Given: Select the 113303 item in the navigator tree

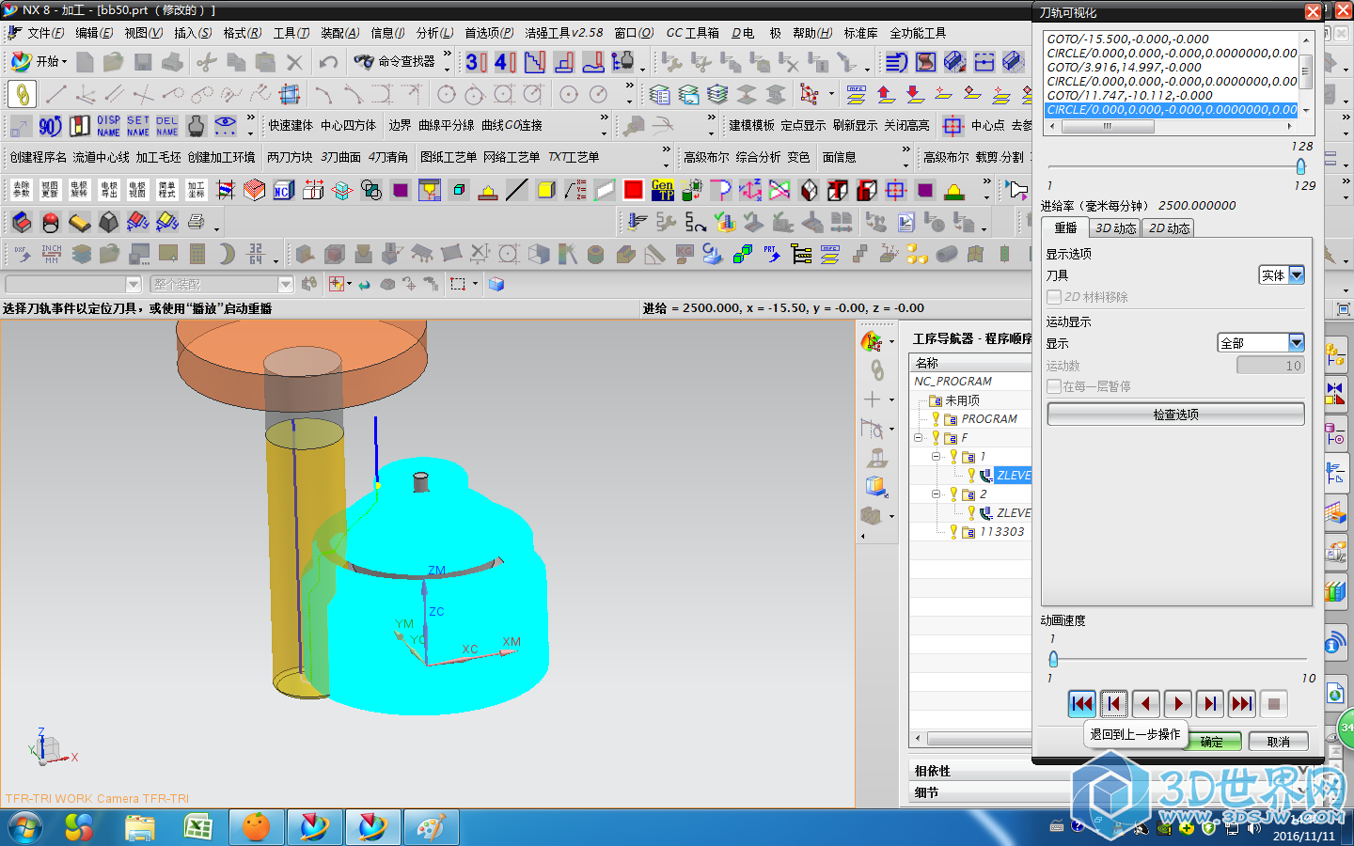Looking at the screenshot, I should click(1001, 532).
